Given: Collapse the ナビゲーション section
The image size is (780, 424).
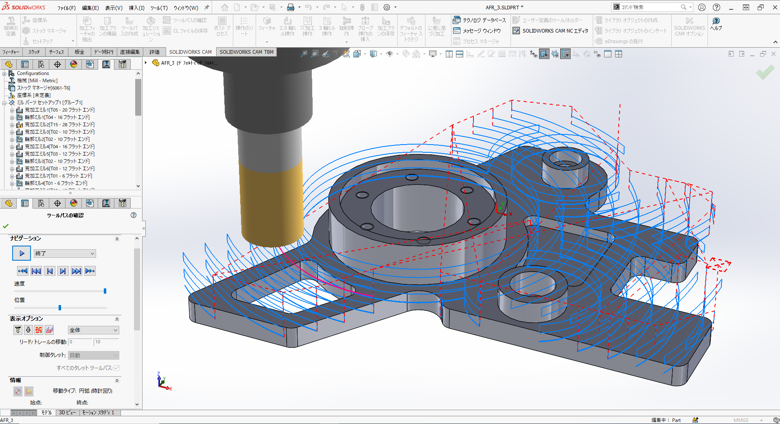Looking at the screenshot, I should (117, 239).
